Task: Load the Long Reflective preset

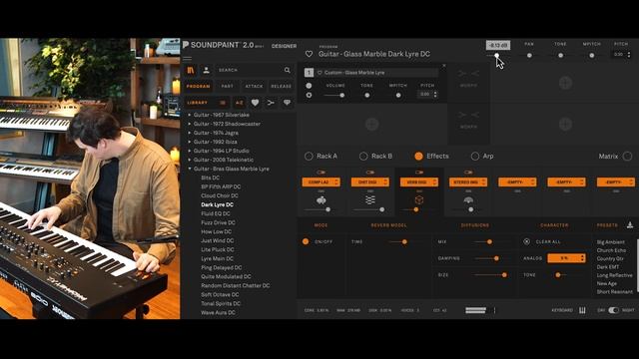Action: coord(615,275)
